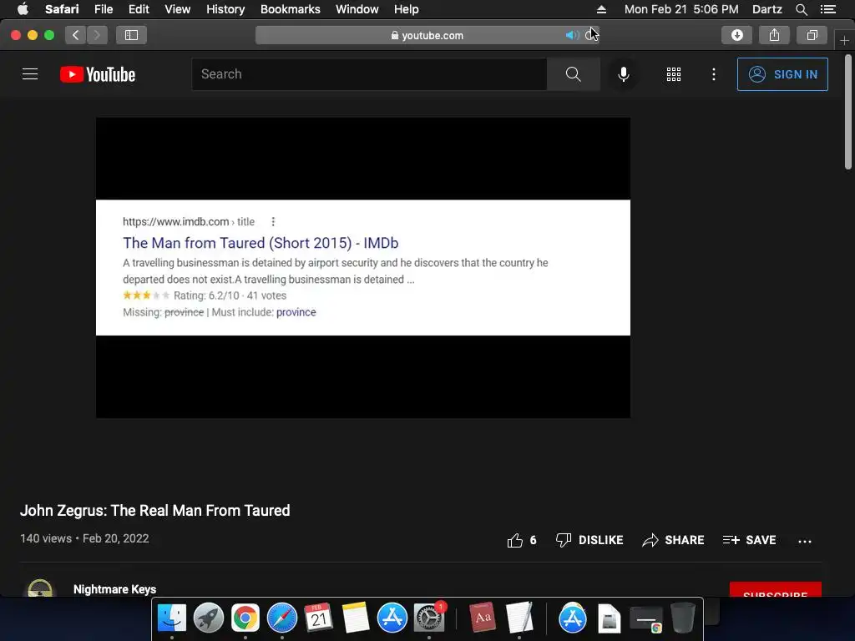Like the video with thumbs up
The height and width of the screenshot is (641, 855).
pos(522,540)
